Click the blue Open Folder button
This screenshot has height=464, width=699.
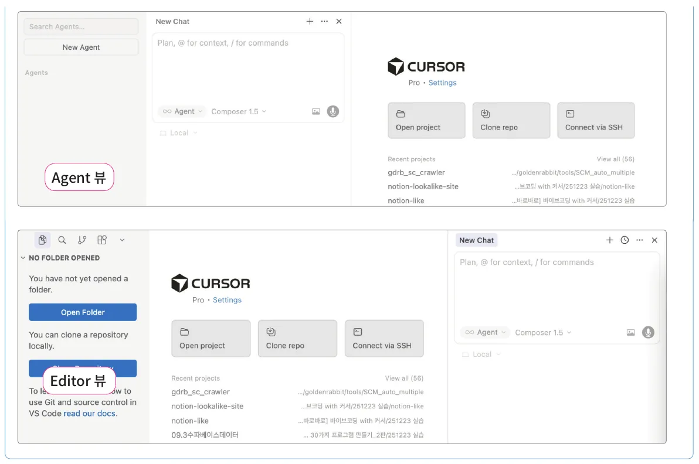click(83, 312)
